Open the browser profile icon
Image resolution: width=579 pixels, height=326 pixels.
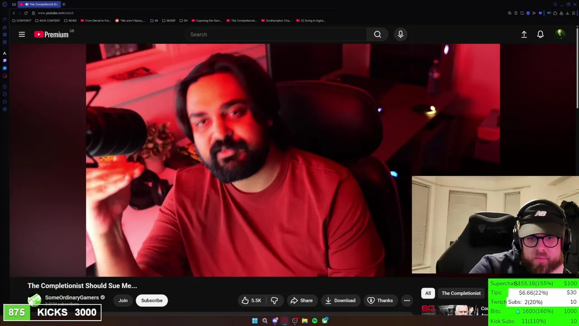point(561,13)
